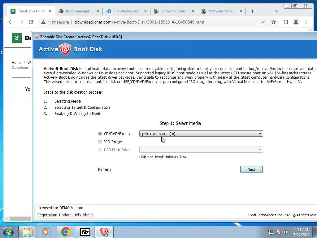
Task: Click the browser horizontal scrollbar left arrow
Action: click(7, 218)
